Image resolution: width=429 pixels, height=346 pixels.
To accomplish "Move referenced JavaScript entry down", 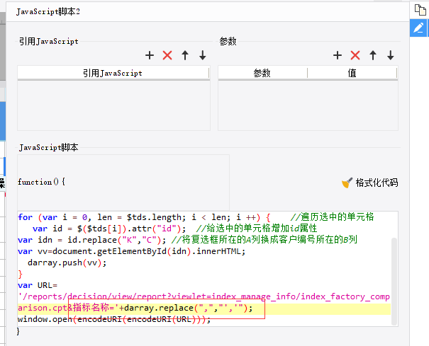I will tap(203, 55).
